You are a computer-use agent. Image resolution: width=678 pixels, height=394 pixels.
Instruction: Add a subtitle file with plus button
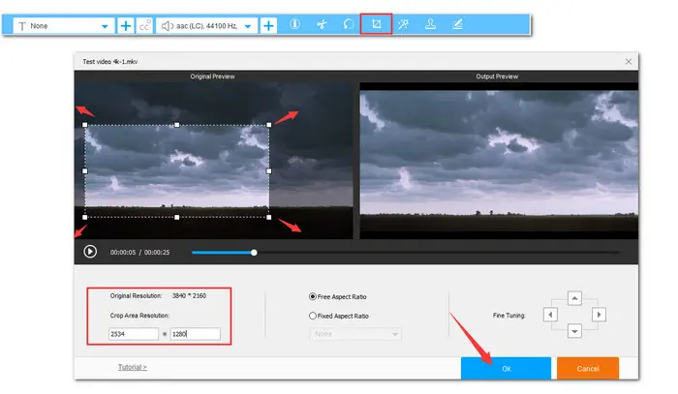click(x=125, y=26)
